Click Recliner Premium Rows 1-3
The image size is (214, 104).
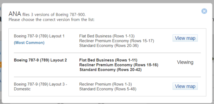tap(105, 84)
